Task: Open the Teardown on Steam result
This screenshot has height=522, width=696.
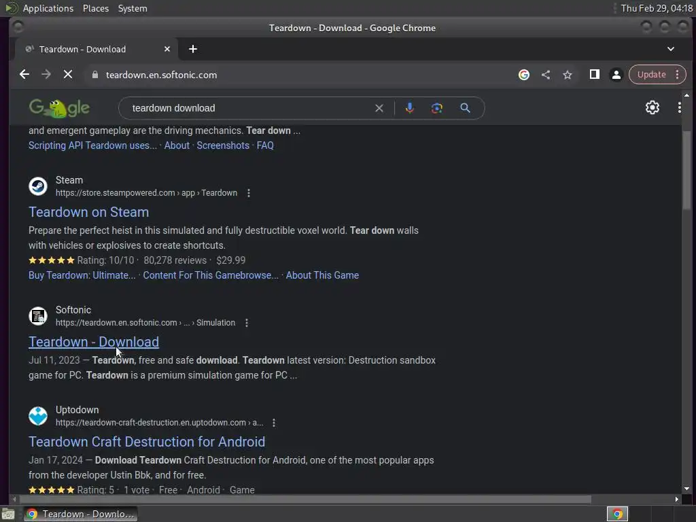Action: click(x=89, y=212)
